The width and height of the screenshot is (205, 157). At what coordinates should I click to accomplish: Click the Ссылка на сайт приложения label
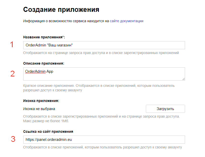tap(48, 132)
